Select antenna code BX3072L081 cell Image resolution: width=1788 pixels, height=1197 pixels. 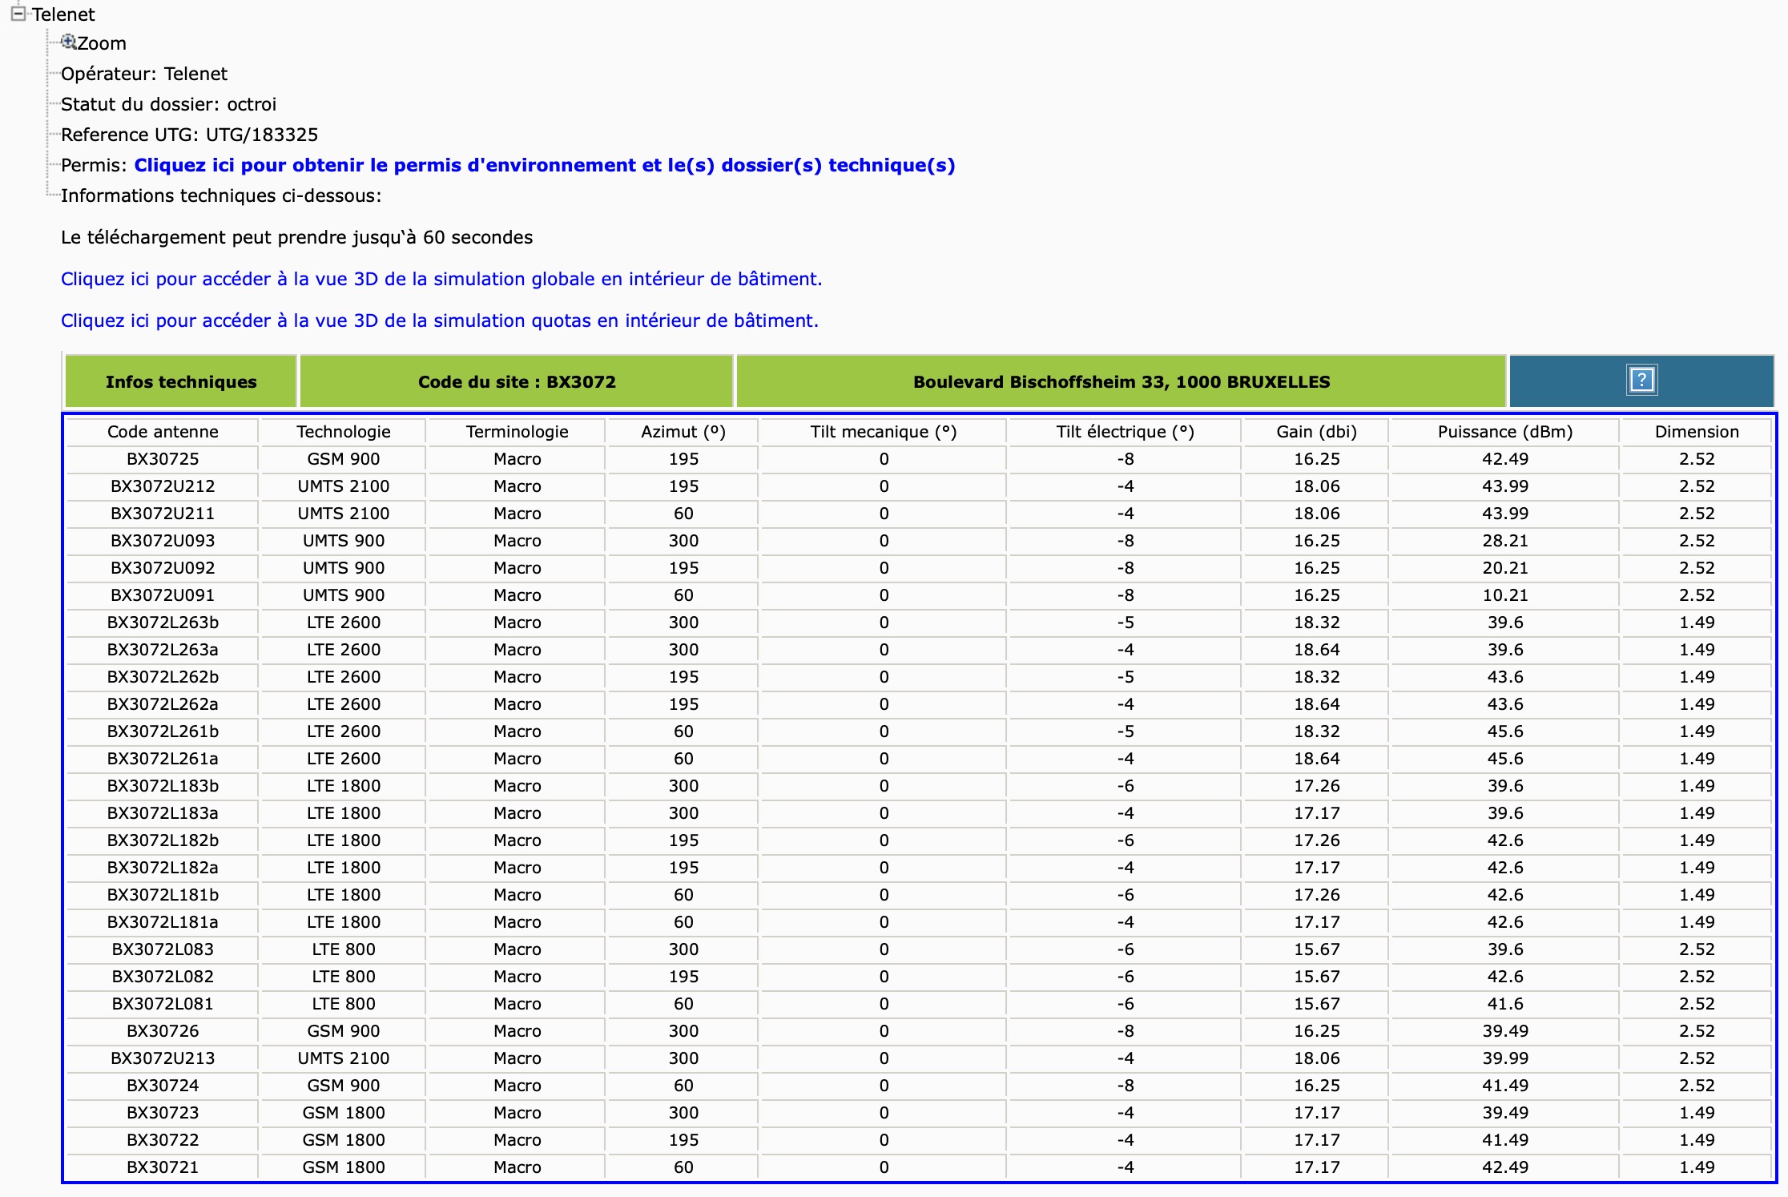[163, 1004]
